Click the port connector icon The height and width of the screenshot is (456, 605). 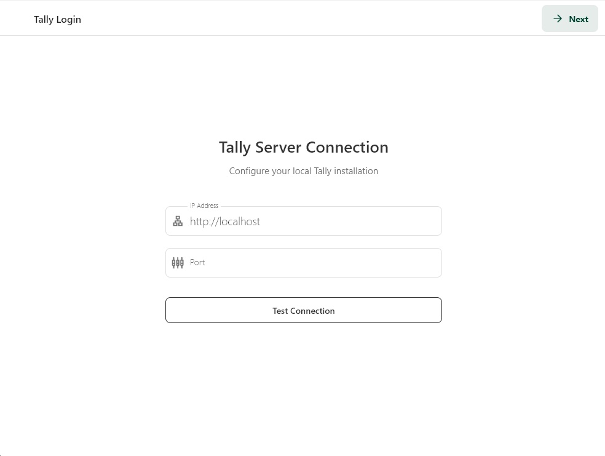pyautogui.click(x=178, y=263)
